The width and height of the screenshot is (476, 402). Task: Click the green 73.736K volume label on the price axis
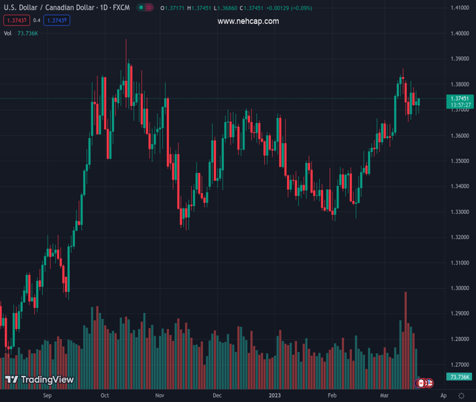[x=460, y=377]
